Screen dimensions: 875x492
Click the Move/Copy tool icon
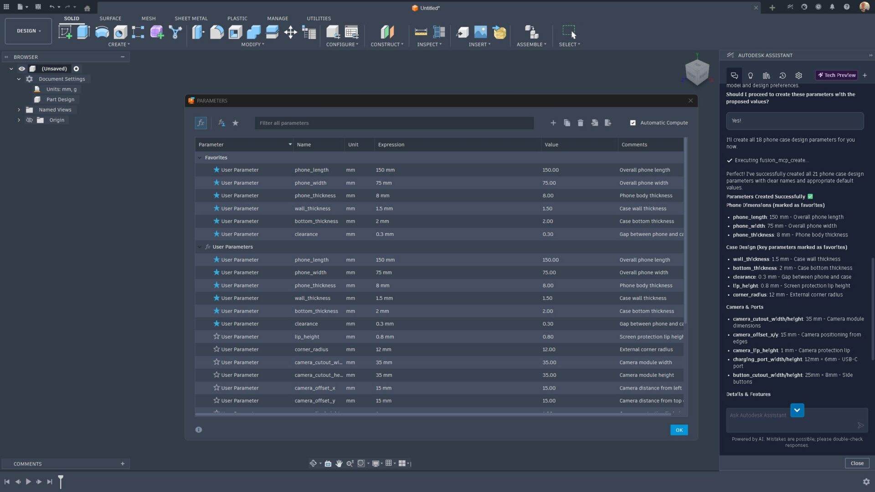click(290, 32)
